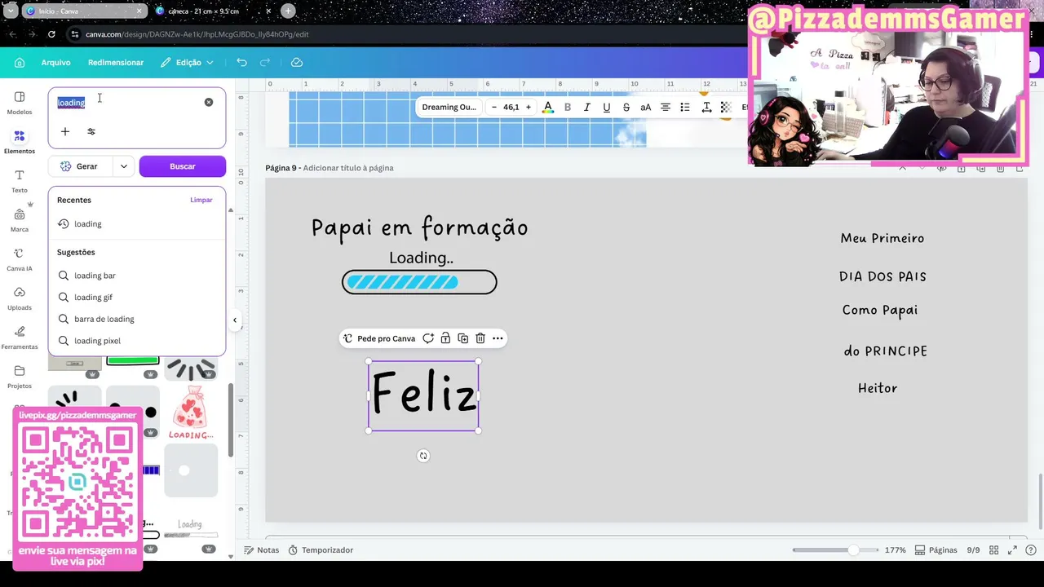Select the heart bag LOADING element thumbnail
The height and width of the screenshot is (587, 1044).
pos(191,413)
